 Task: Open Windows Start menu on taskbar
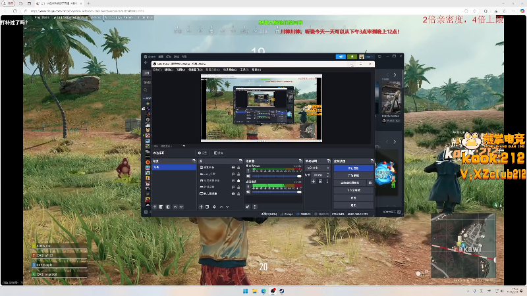tap(245, 291)
